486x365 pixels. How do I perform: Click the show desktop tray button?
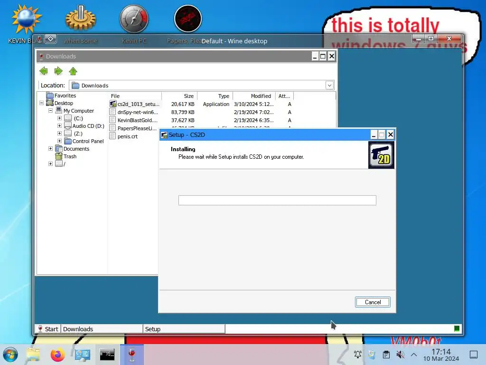point(474,355)
